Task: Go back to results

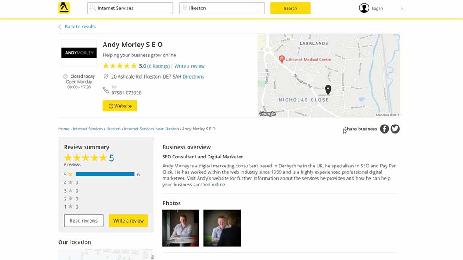Action: coord(80,27)
